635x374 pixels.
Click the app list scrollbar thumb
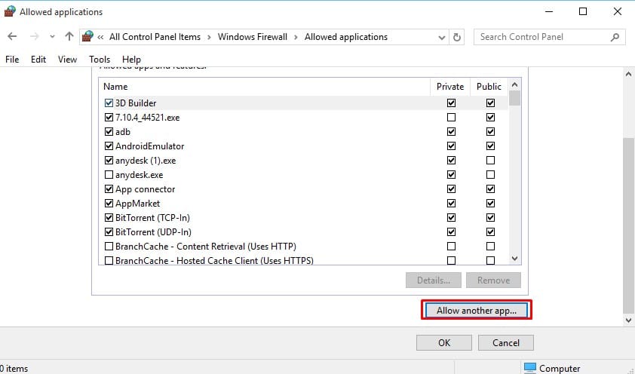pos(515,98)
